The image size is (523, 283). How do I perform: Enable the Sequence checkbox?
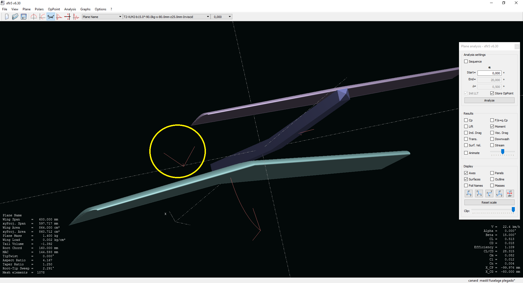pyautogui.click(x=466, y=61)
